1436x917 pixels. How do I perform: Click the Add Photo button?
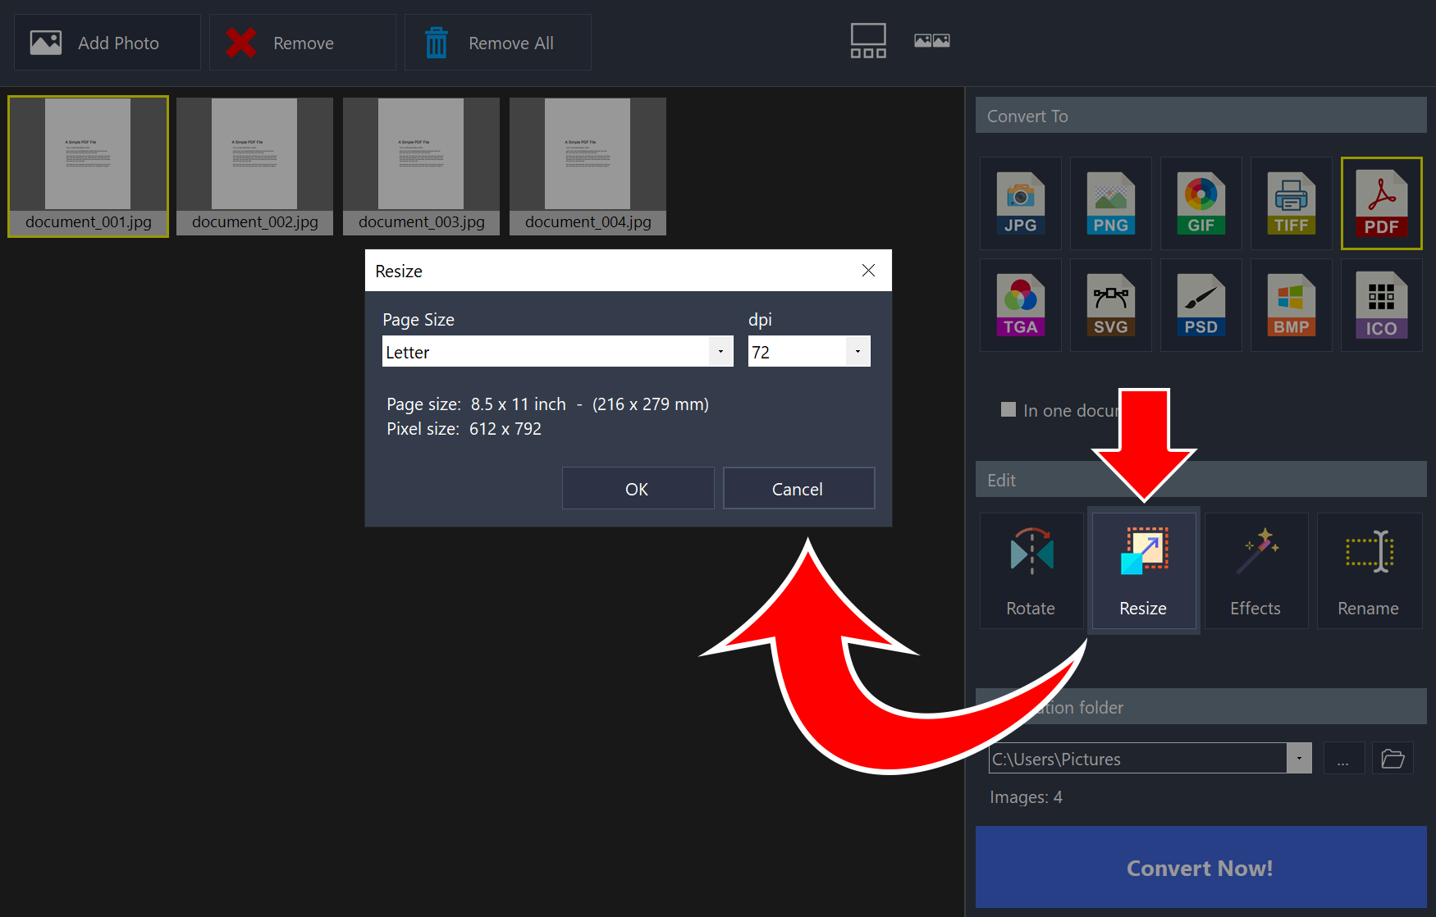click(107, 43)
